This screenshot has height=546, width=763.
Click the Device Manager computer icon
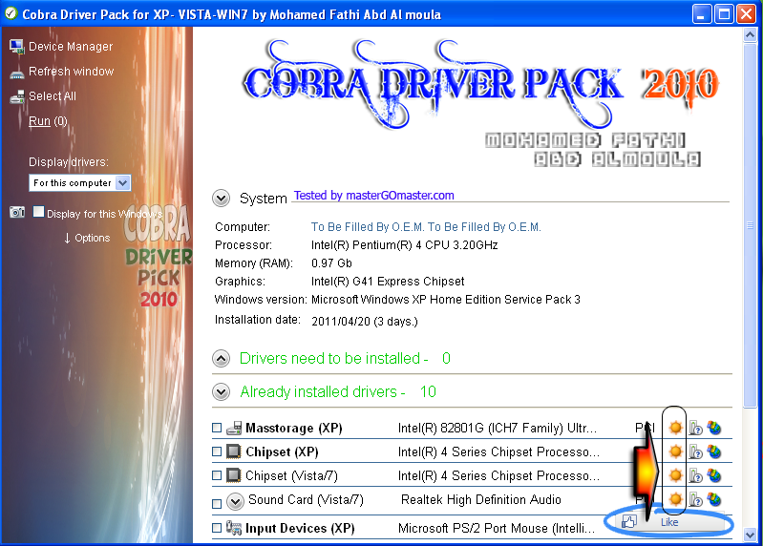[x=16, y=46]
